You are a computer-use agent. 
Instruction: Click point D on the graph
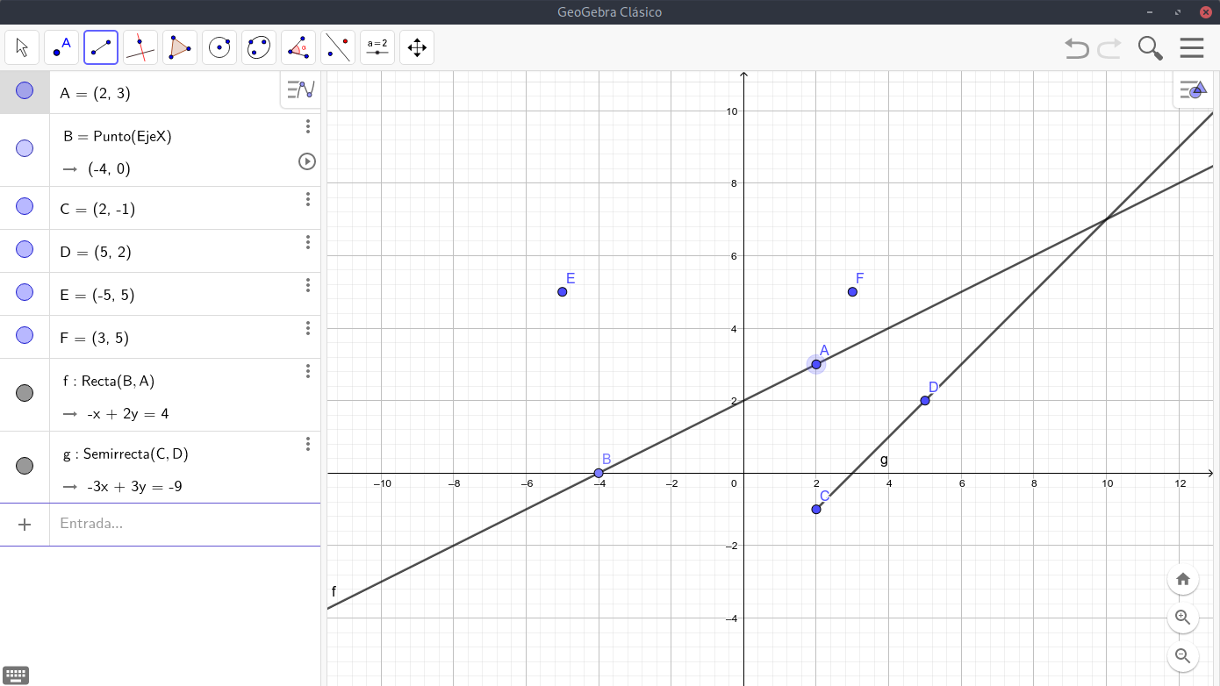click(x=925, y=400)
